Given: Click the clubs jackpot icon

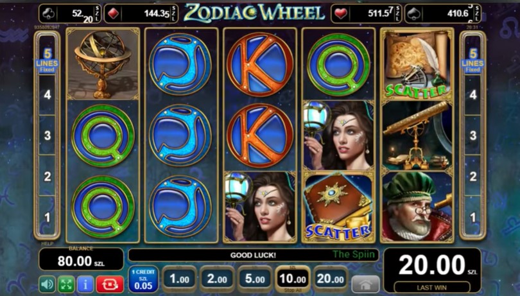Looking at the screenshot, I should 48,13.
